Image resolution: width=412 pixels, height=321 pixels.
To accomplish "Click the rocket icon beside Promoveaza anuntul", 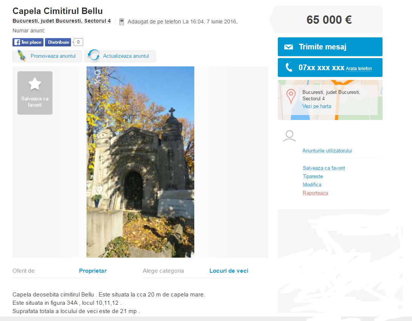I will pos(22,56).
